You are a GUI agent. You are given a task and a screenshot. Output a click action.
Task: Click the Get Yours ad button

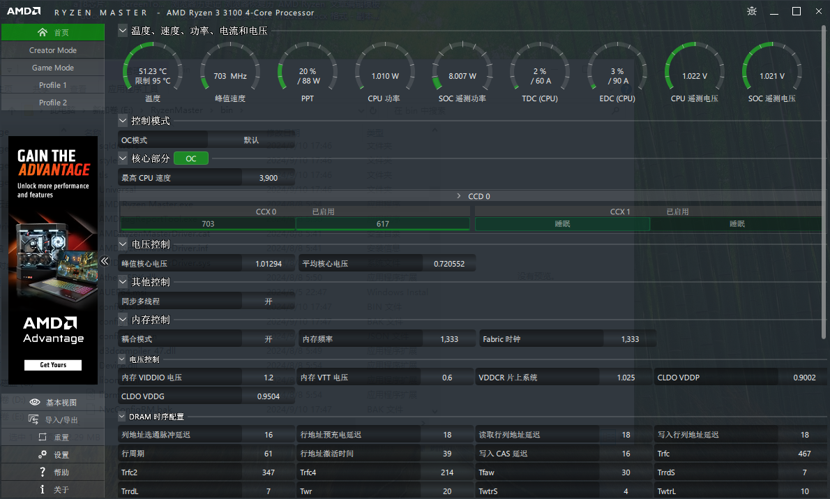coord(53,365)
